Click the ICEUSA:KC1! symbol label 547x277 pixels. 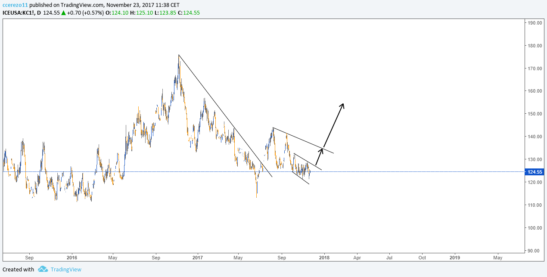click(x=18, y=13)
